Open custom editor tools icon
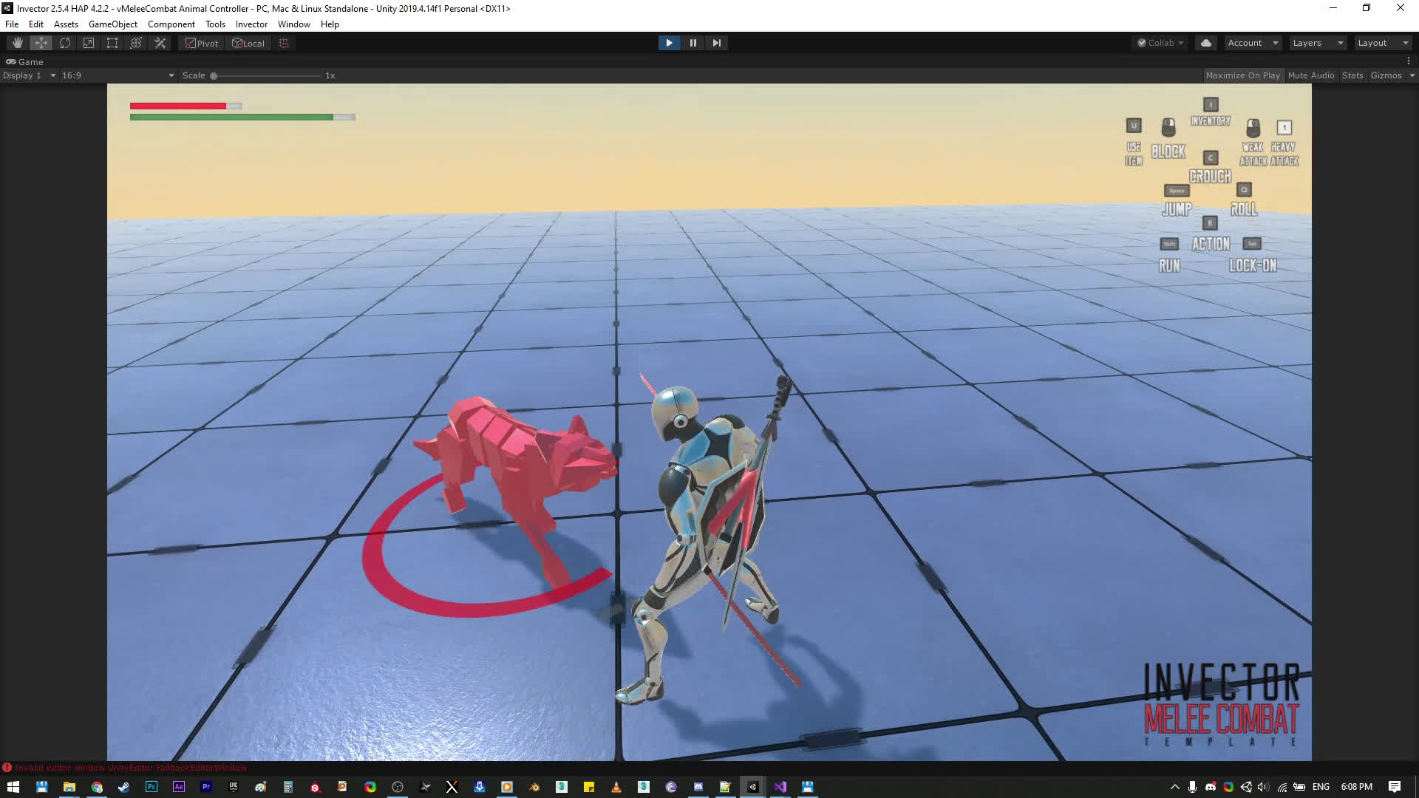 tap(160, 43)
